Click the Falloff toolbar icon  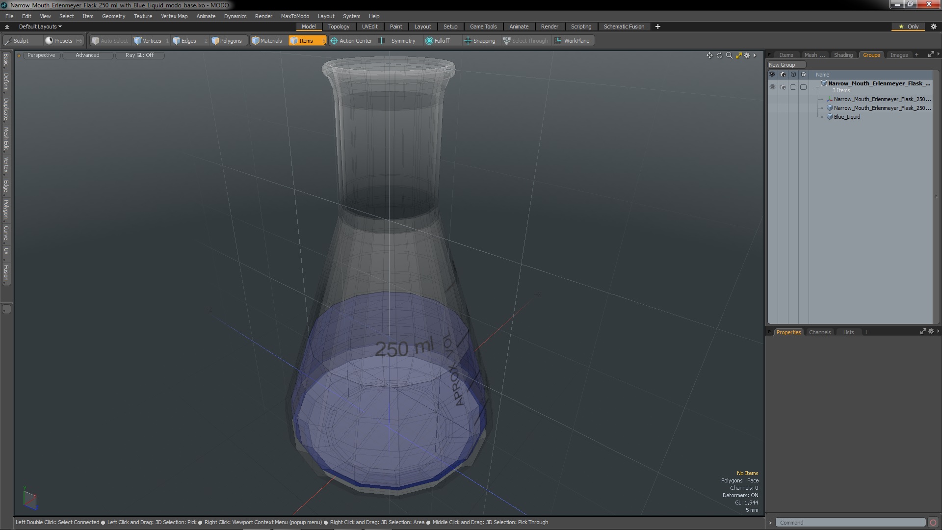pos(438,41)
